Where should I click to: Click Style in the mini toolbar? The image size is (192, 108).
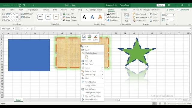click(x=84, y=37)
